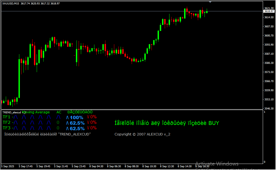Click the current price tag 3618.97
The image size is (276, 170).
[269, 11]
